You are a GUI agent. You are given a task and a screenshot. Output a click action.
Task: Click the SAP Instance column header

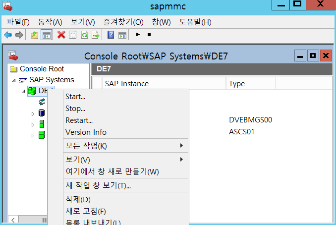[x=164, y=84]
